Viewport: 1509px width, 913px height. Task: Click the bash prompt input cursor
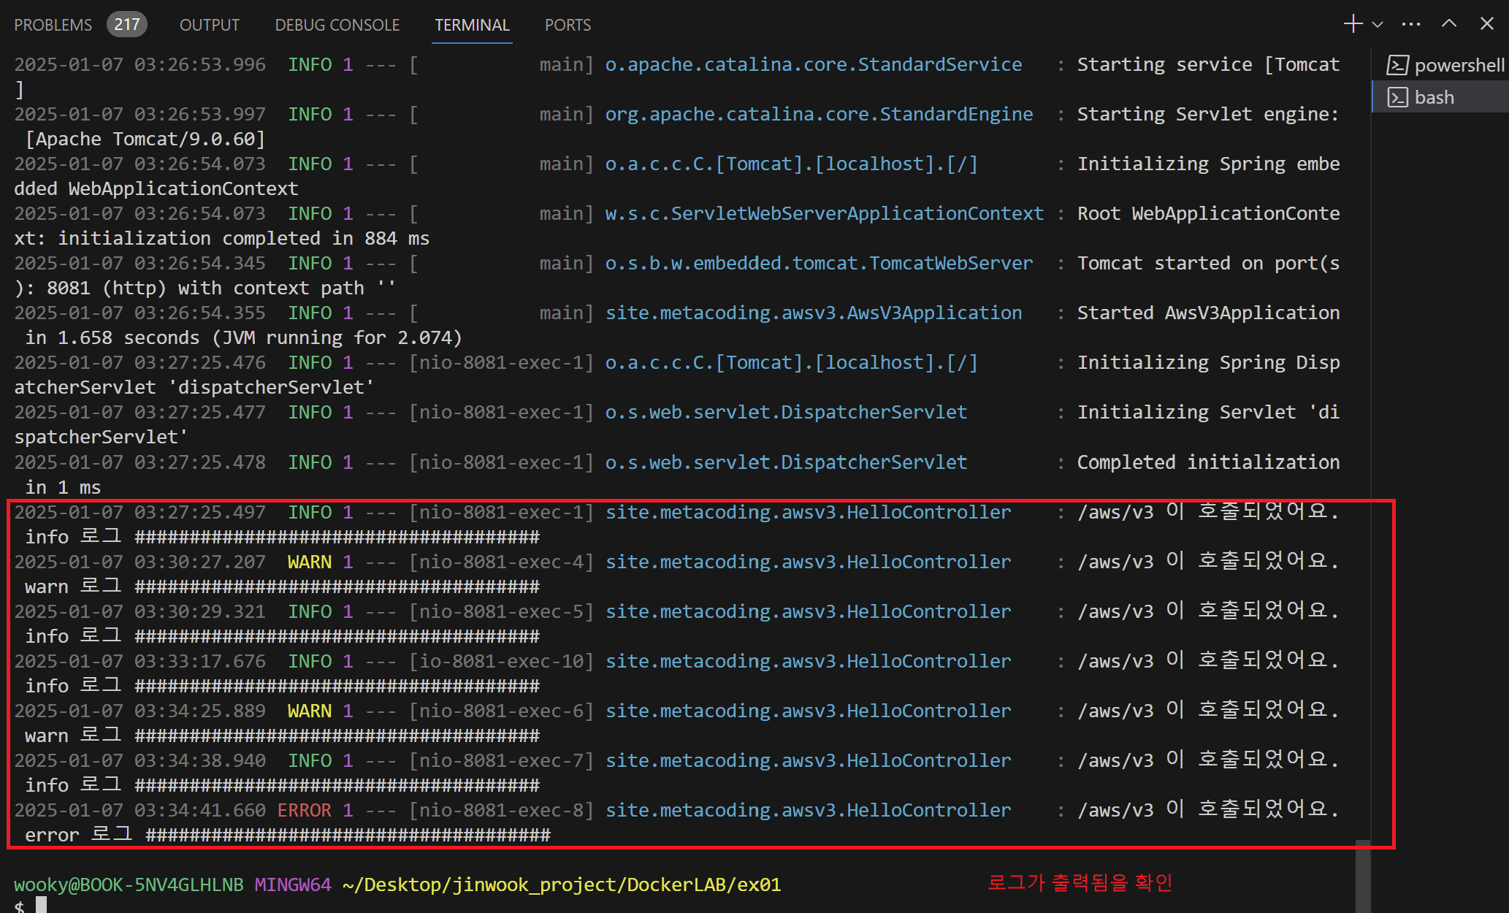point(42,906)
